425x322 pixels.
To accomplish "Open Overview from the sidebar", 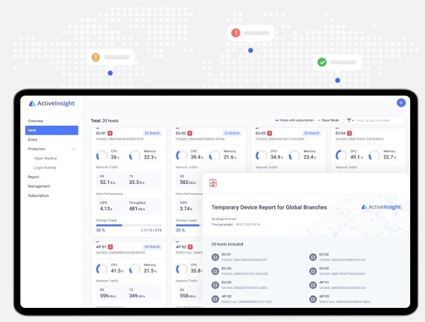I will 35,121.
